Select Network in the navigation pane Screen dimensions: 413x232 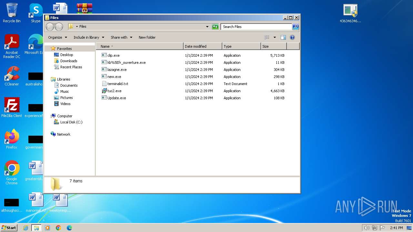point(64,134)
